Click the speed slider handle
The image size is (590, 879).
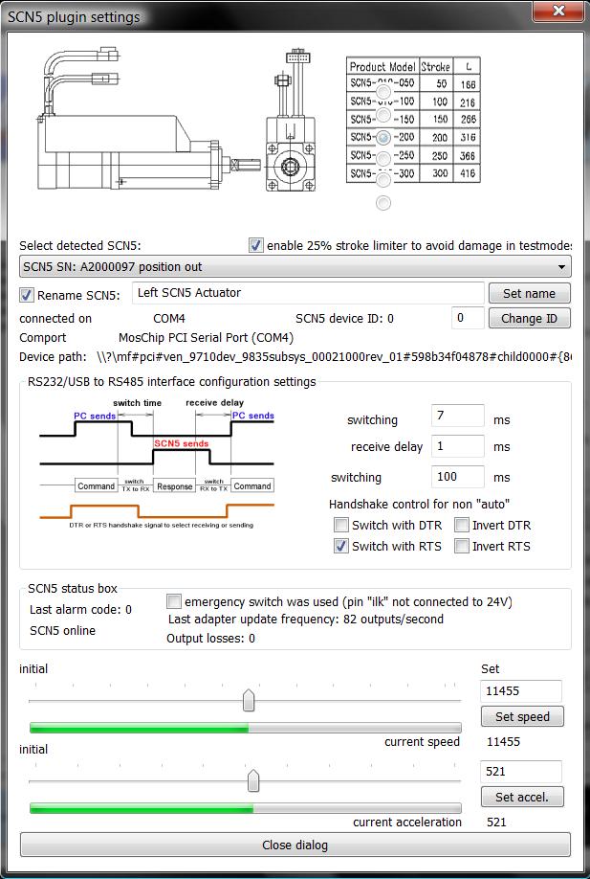(x=249, y=700)
